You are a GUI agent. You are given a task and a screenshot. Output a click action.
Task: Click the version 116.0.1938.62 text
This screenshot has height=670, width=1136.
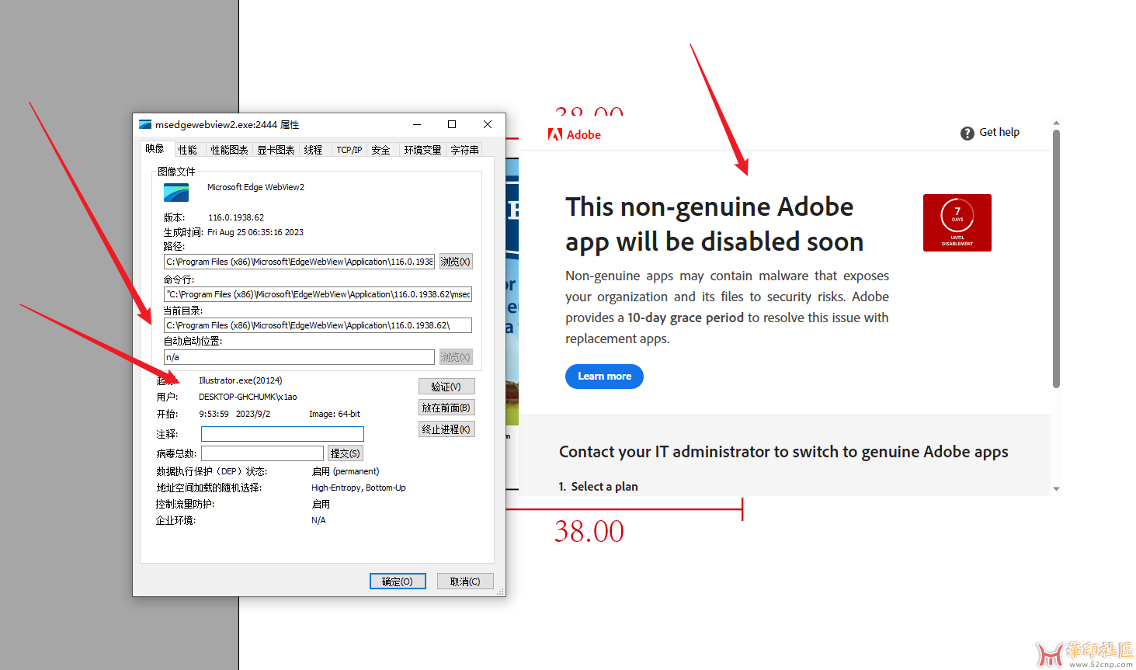point(236,217)
